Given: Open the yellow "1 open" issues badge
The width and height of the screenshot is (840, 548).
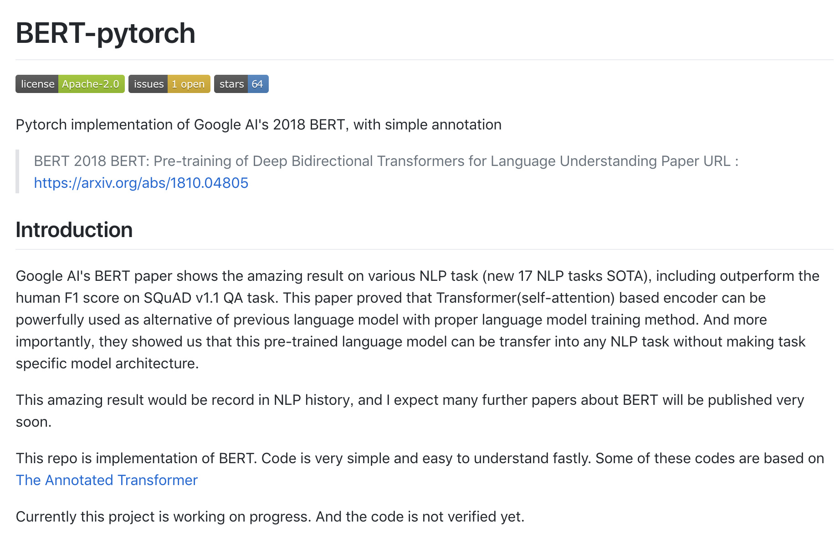Looking at the screenshot, I should 188,84.
